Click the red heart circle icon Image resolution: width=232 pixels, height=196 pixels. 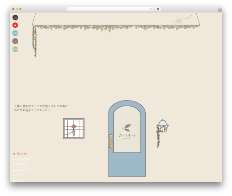15,25
